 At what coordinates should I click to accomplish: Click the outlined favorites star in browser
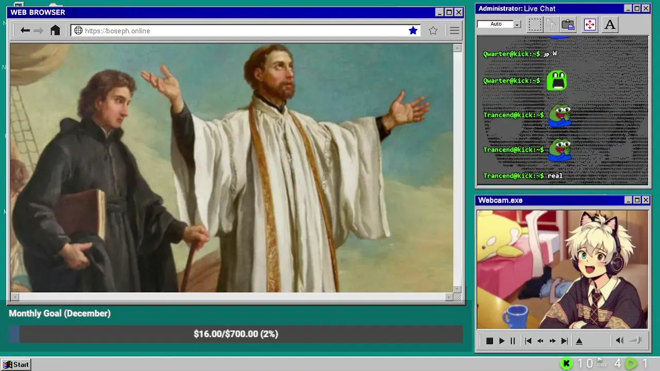click(433, 30)
